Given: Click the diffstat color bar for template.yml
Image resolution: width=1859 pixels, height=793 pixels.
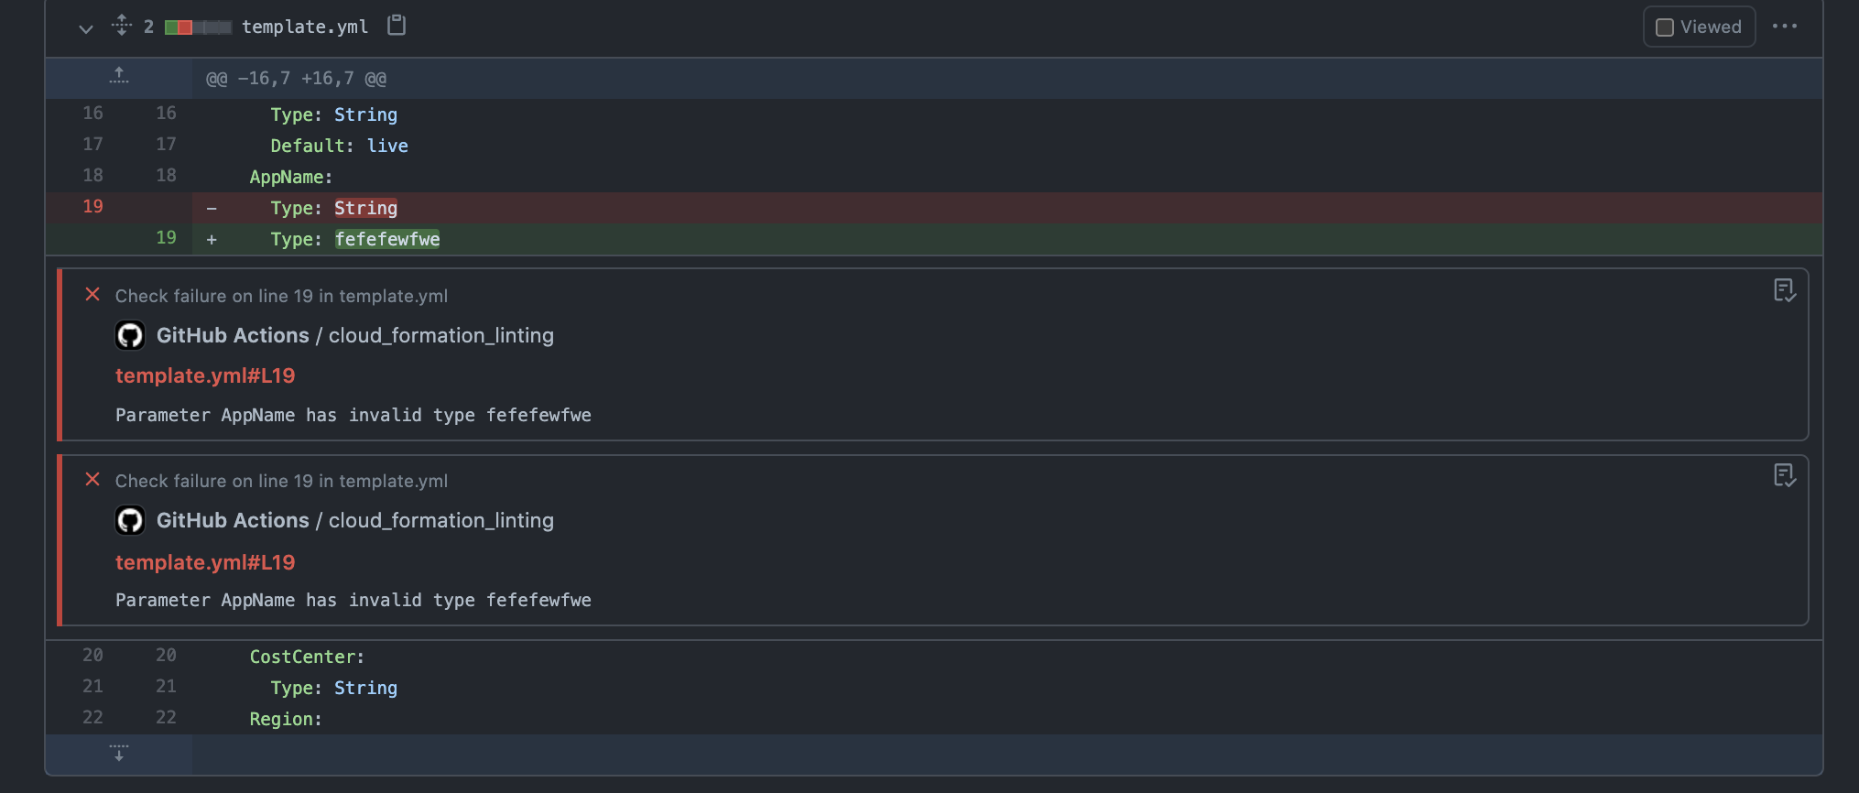Looking at the screenshot, I should coord(198,27).
